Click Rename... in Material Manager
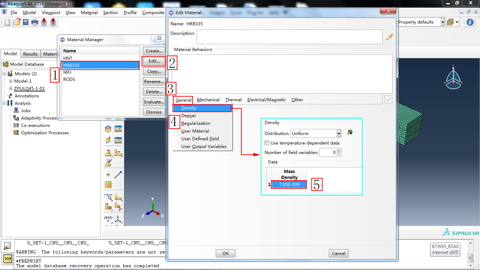 pos(154,82)
